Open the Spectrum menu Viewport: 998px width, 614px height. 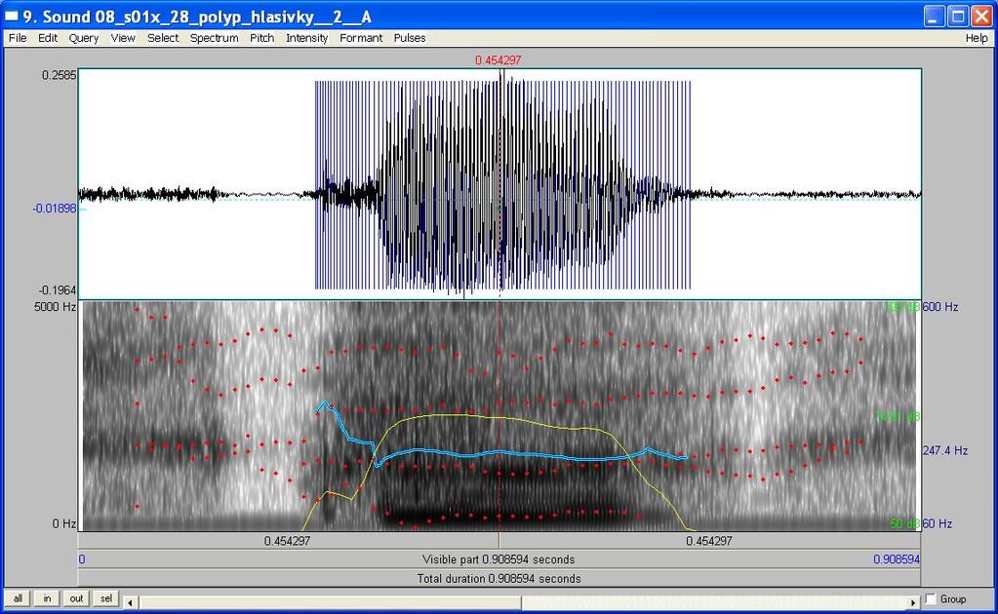click(x=214, y=38)
